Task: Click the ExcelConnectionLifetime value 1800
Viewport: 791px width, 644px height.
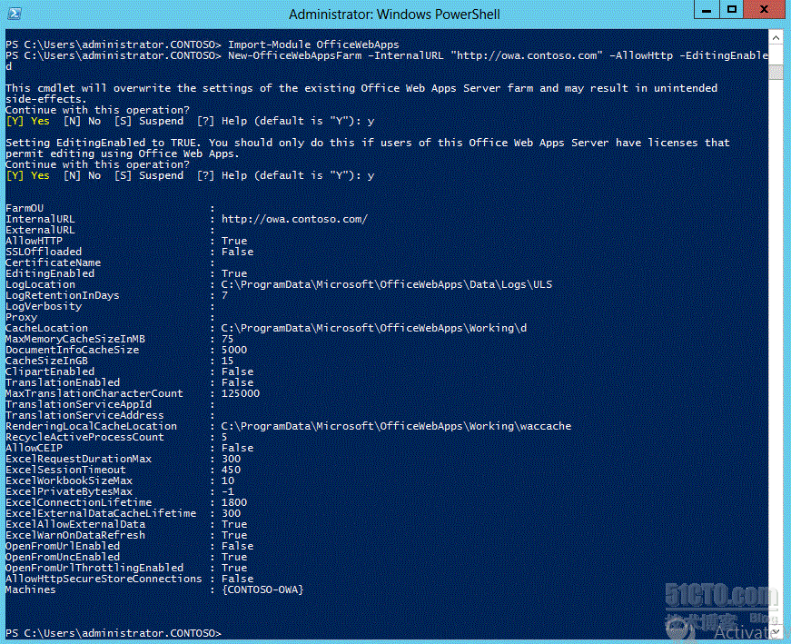Action: click(234, 502)
